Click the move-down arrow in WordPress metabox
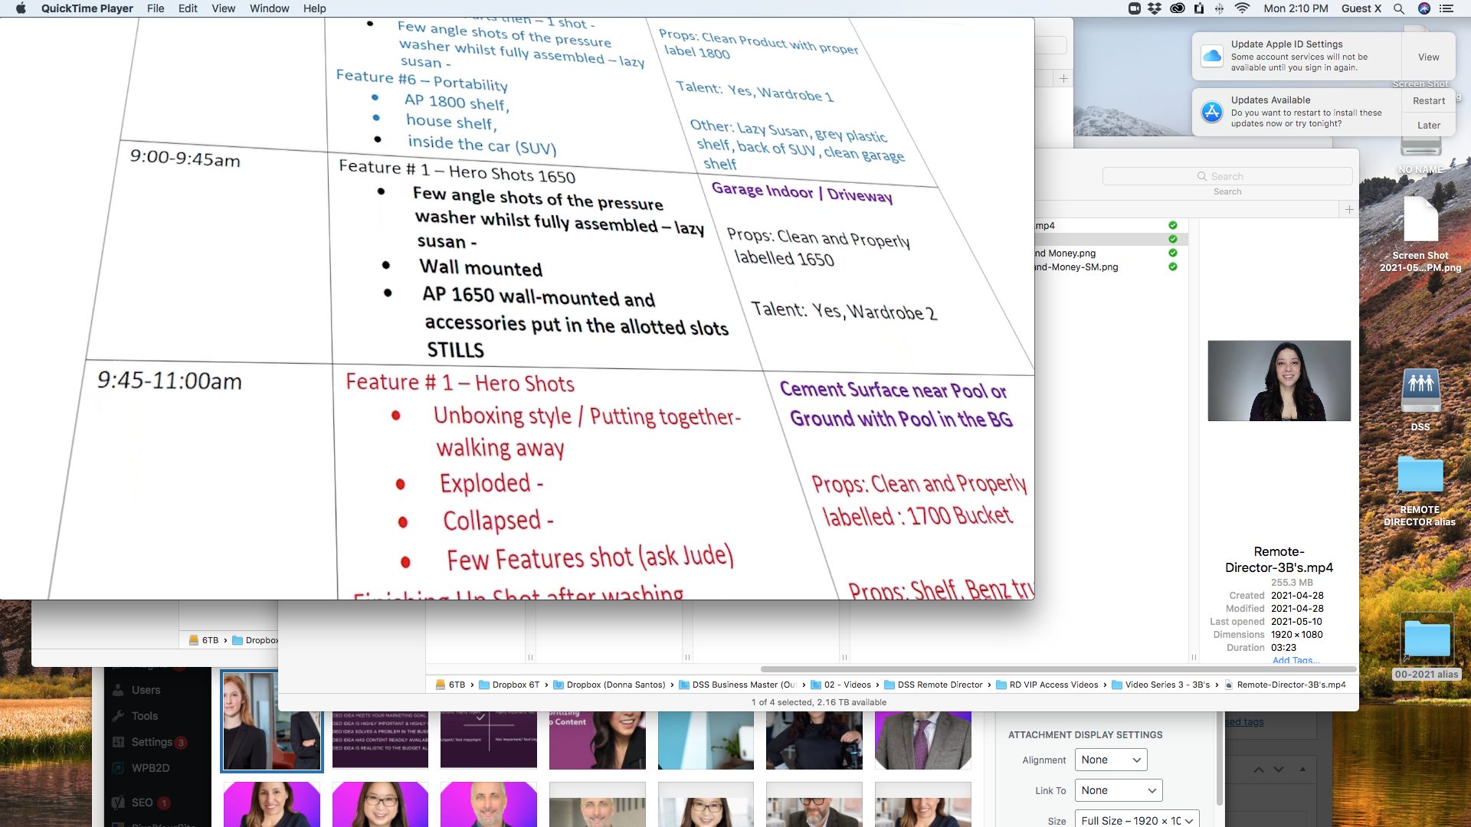Viewport: 1471px width, 827px height. click(x=1279, y=769)
